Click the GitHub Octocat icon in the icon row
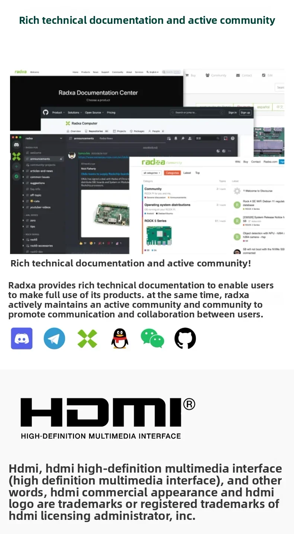294x534 pixels. pos(185,338)
